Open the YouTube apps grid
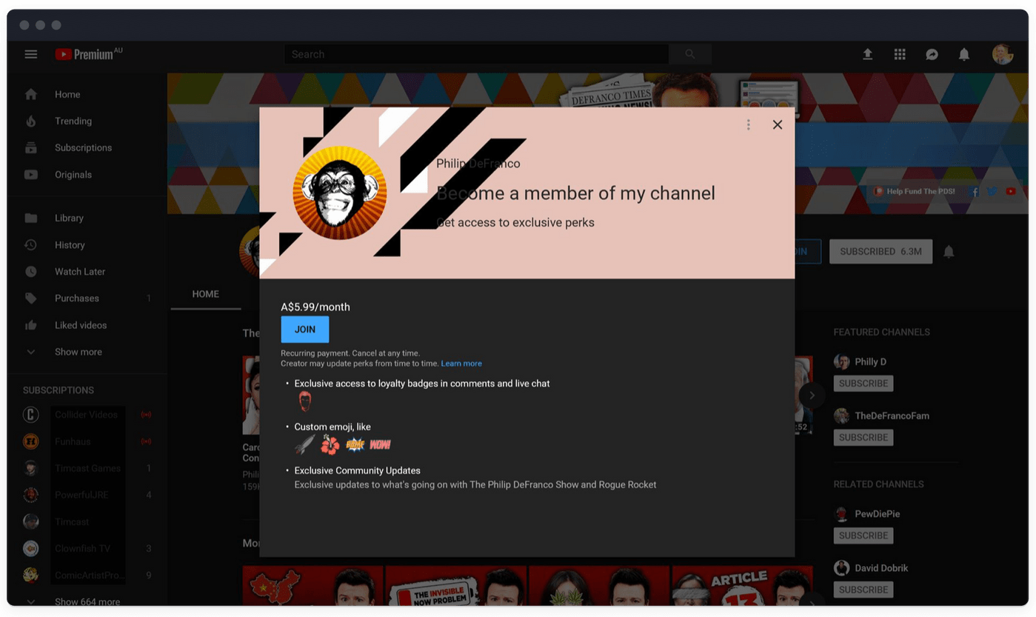The width and height of the screenshot is (1036, 617). pyautogui.click(x=900, y=54)
